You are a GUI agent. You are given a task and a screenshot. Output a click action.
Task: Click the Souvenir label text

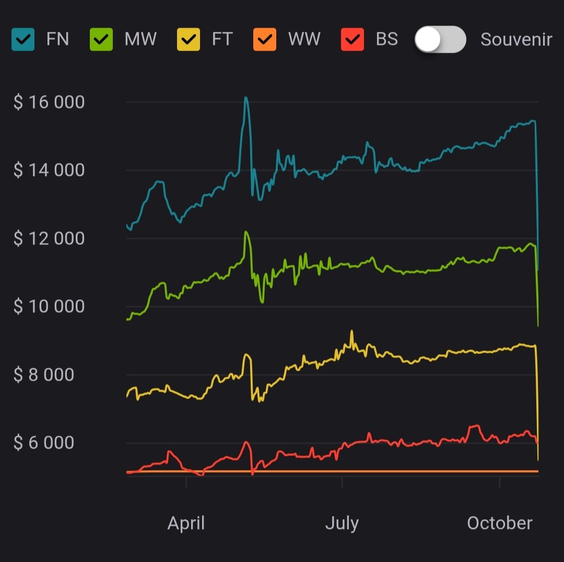[x=516, y=40]
